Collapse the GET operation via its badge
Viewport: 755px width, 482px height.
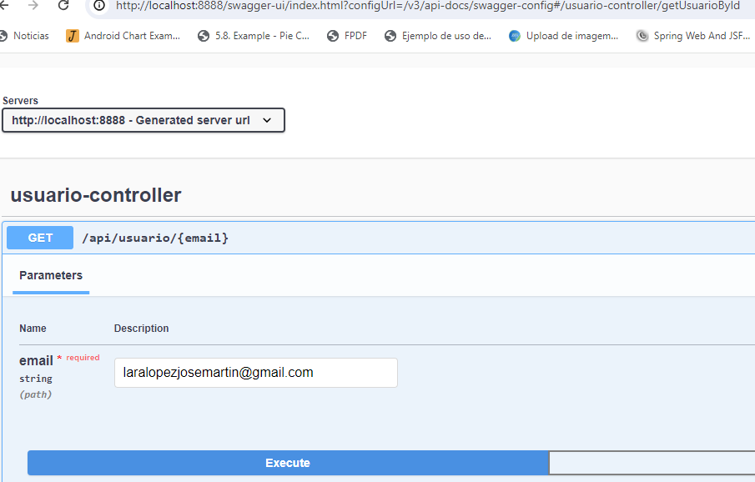pyautogui.click(x=40, y=238)
